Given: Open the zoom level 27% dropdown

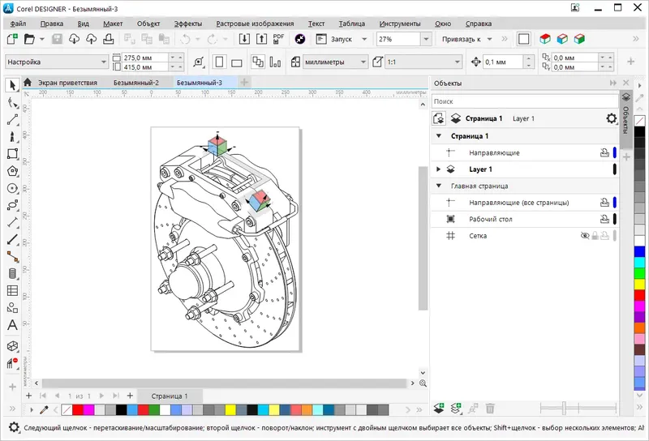Looking at the screenshot, I should [x=427, y=39].
